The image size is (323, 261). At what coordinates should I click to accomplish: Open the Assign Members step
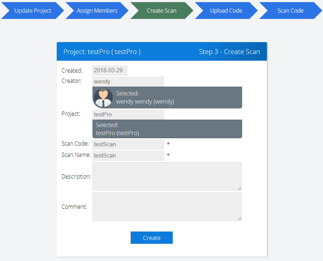pos(97,11)
